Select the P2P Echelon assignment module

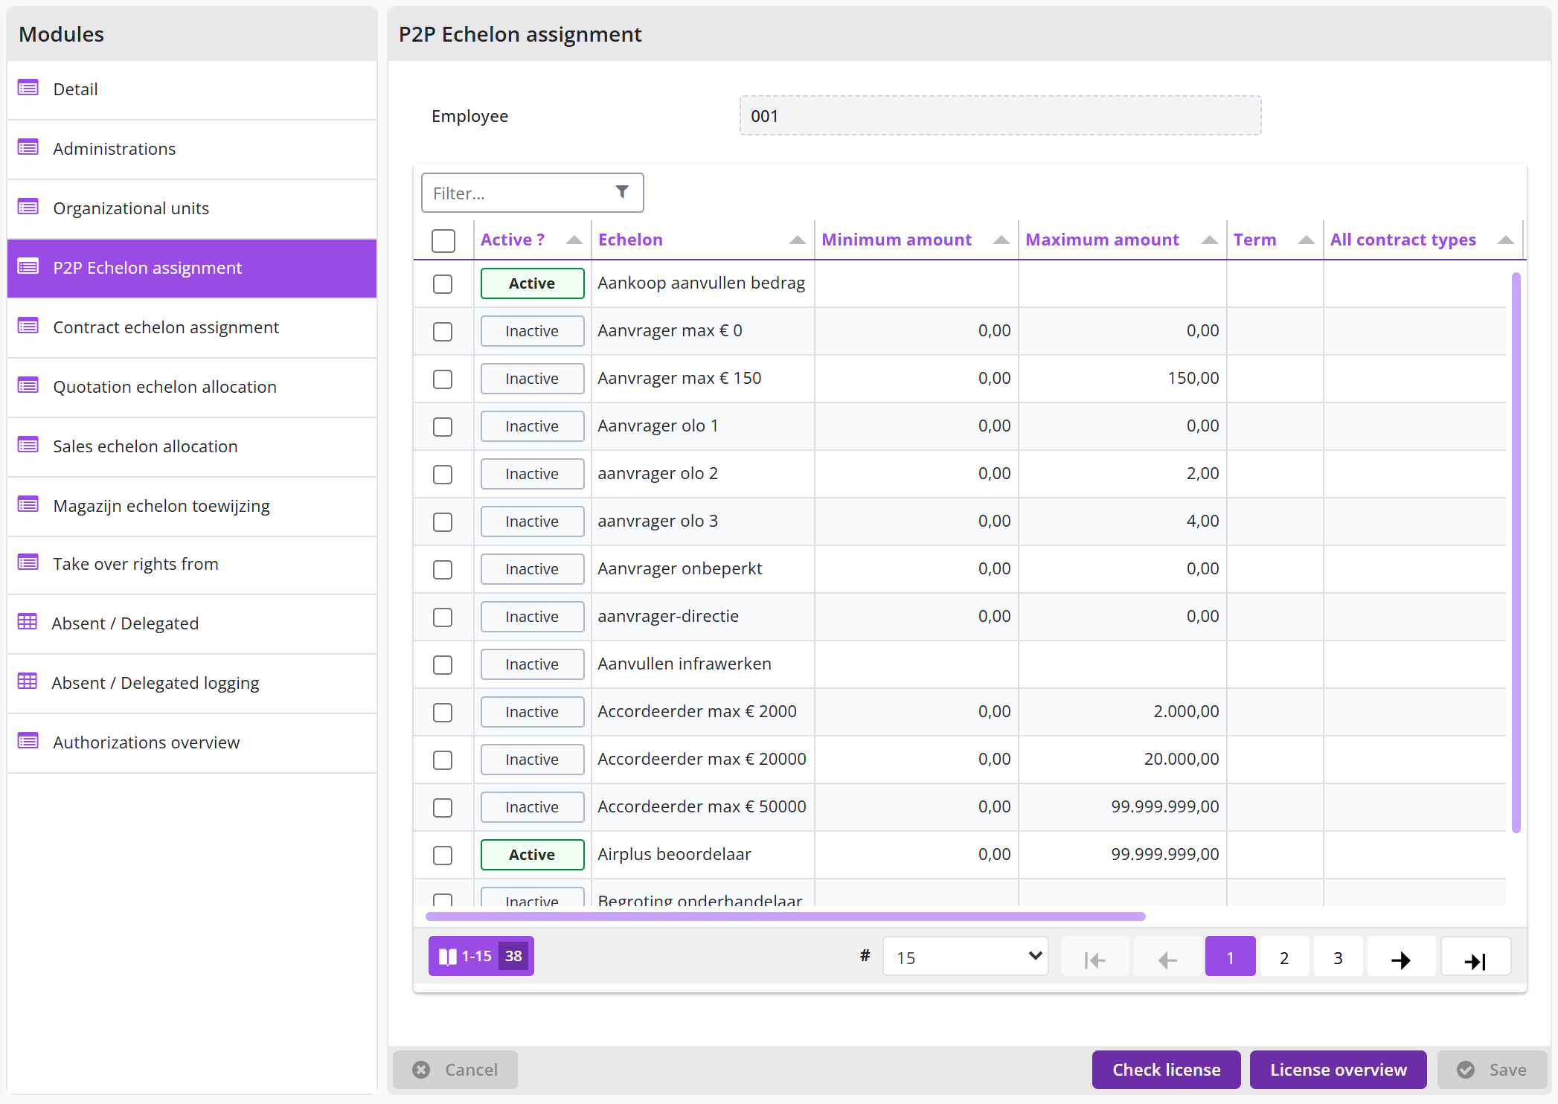[x=192, y=268]
